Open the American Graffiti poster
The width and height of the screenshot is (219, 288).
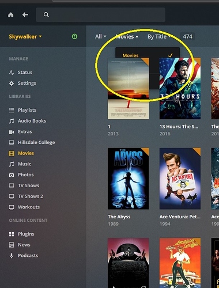pos(180,263)
